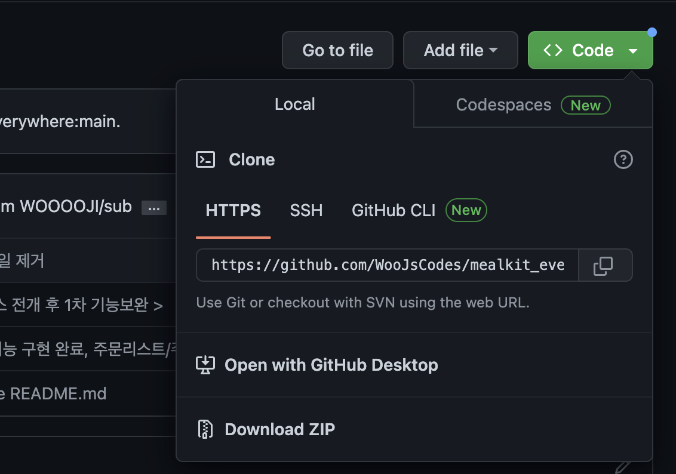Image resolution: width=676 pixels, height=474 pixels.
Task: Click the '1차 기능보완 >' commit message
Action: tap(81, 305)
